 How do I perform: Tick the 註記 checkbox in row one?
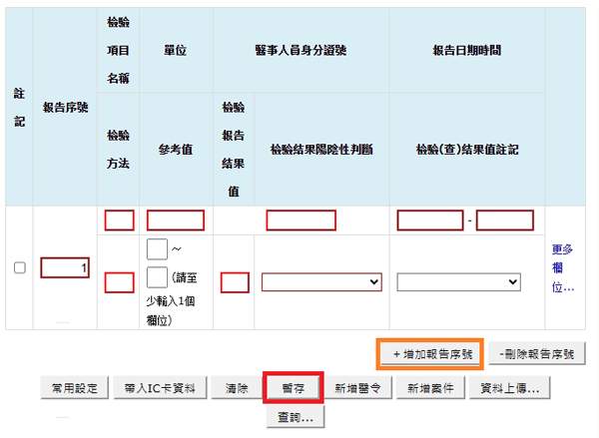tap(20, 267)
